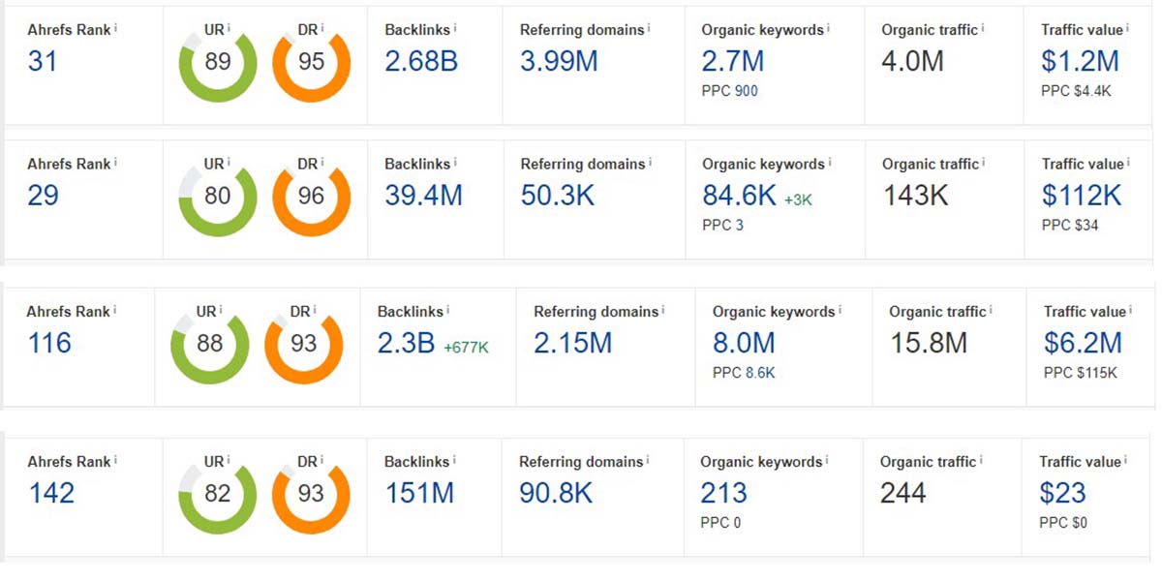Open the 2.68B backlinks report
1162x581 pixels.
[421, 62]
